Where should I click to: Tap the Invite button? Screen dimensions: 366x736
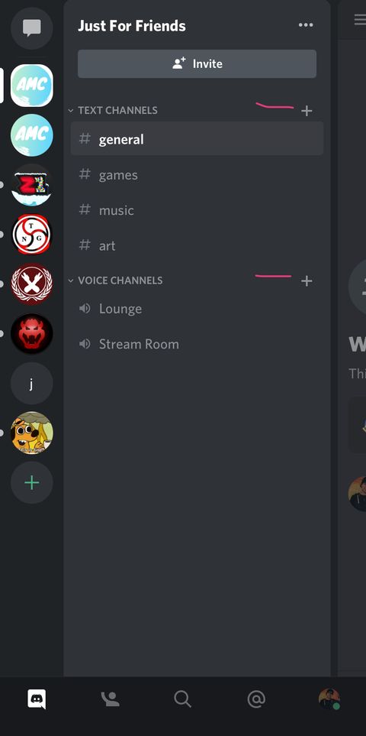pos(197,64)
